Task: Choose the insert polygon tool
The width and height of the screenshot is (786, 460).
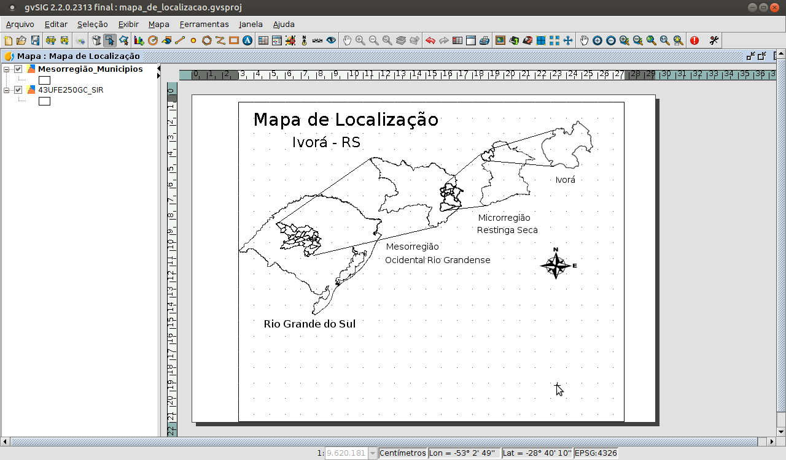Action: tap(206, 40)
